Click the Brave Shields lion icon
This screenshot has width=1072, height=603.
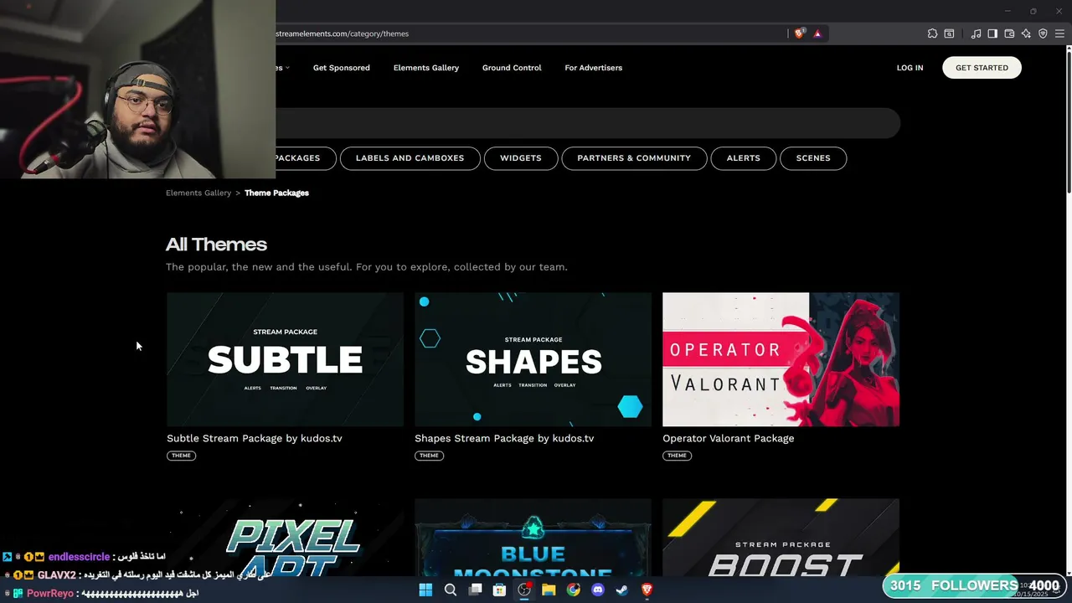tap(800, 33)
